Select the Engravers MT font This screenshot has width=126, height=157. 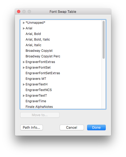coord(61,79)
